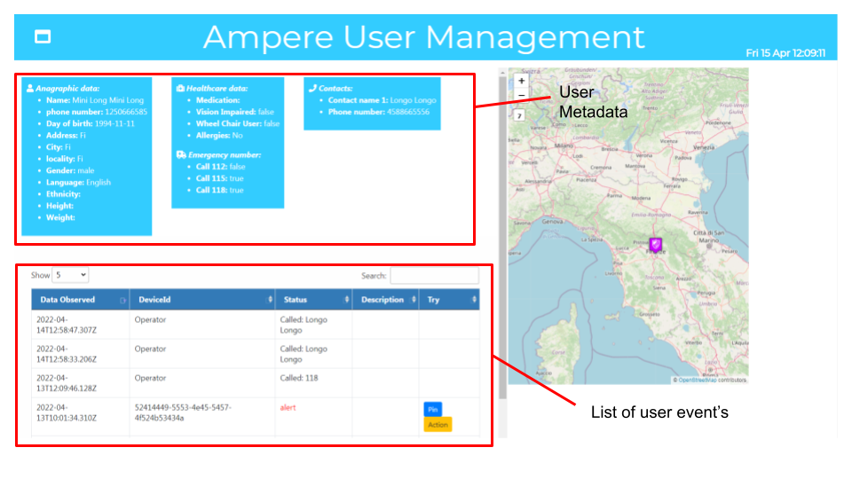
Task: Focus the Search input field
Action: pos(433,276)
